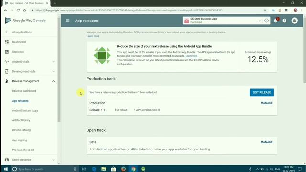306x172 pixels.
Task: Open Pre-launch report page
Action: pyautogui.click(x=23, y=150)
